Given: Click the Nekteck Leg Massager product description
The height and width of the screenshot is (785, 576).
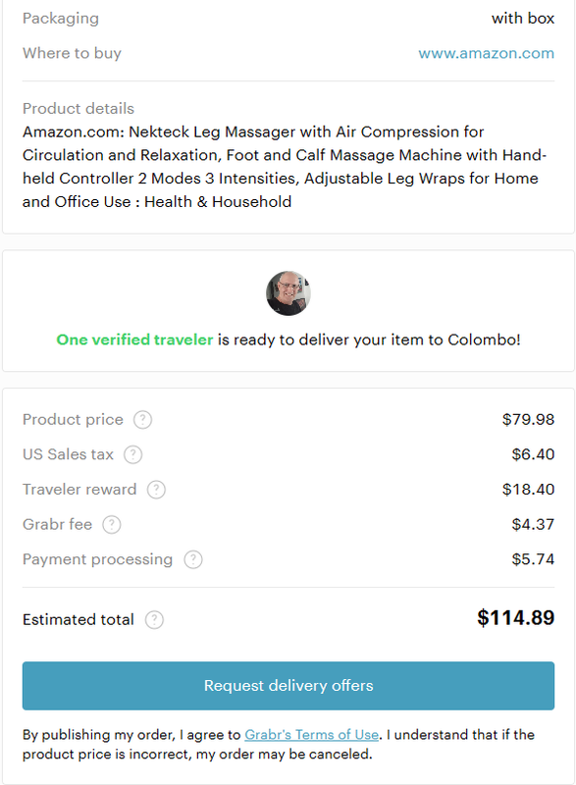Looking at the screenshot, I should coord(285,167).
